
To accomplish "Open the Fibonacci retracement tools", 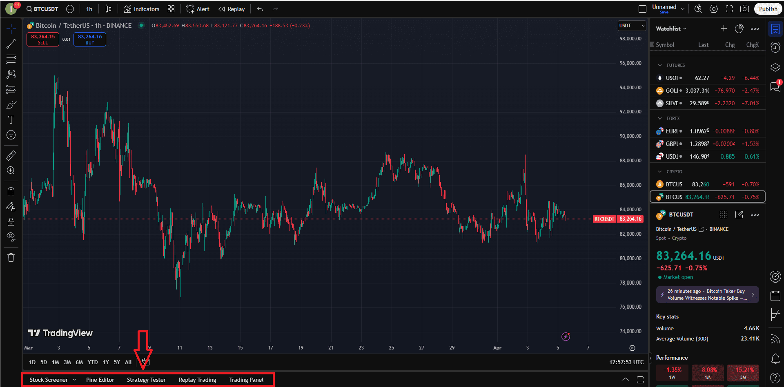I will point(11,59).
